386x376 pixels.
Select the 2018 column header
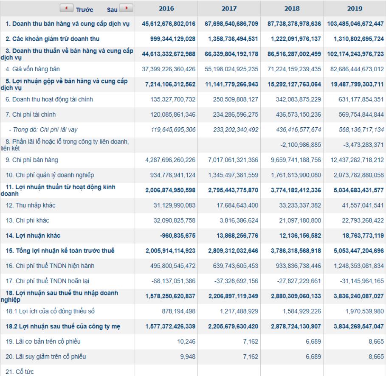[292, 8]
